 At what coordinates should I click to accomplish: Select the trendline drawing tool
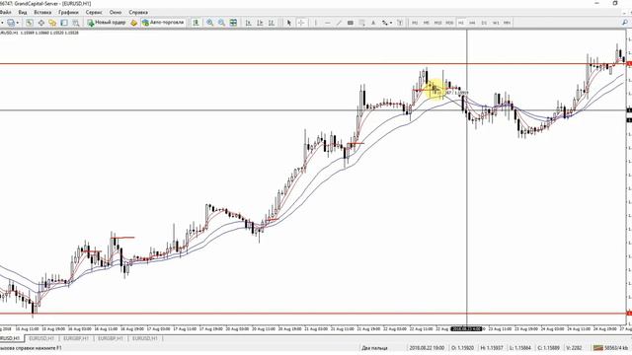339,23
